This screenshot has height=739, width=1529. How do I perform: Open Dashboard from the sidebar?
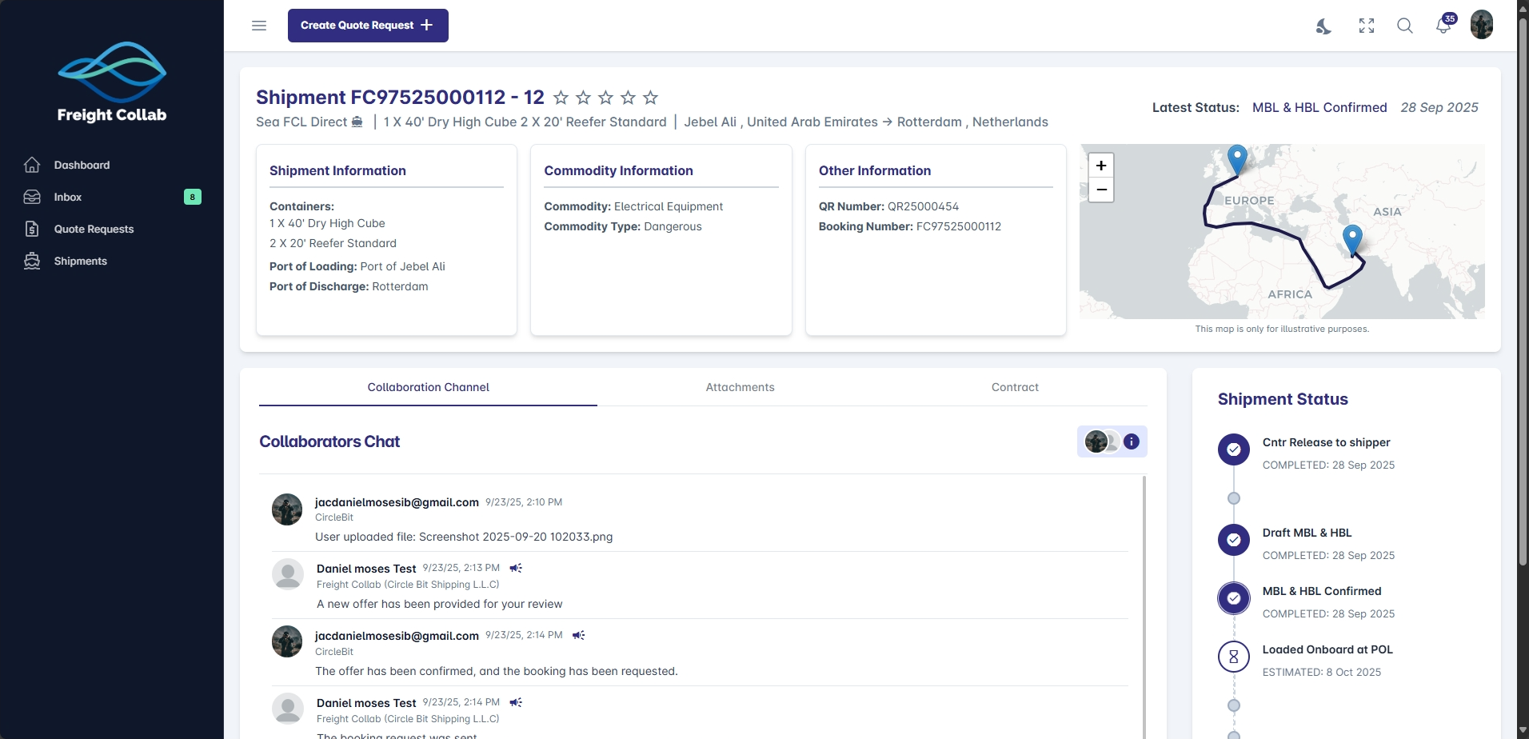[81, 165]
